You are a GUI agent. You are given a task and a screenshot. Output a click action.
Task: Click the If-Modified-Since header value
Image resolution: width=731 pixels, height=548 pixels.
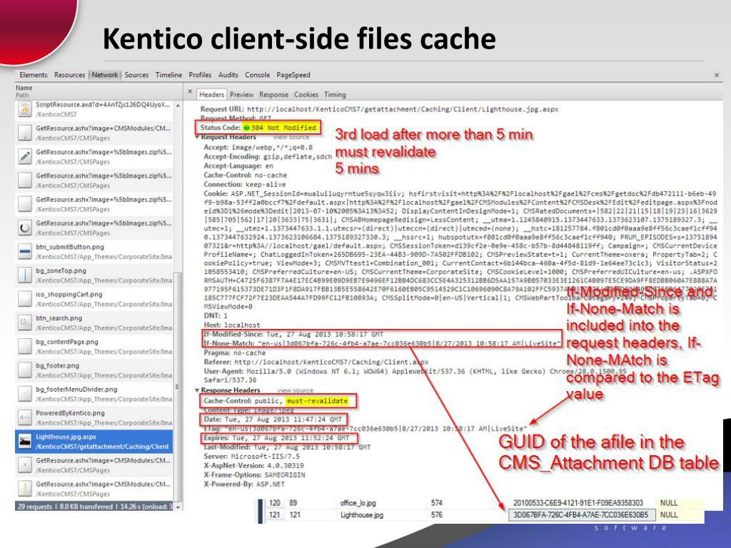(x=325, y=335)
